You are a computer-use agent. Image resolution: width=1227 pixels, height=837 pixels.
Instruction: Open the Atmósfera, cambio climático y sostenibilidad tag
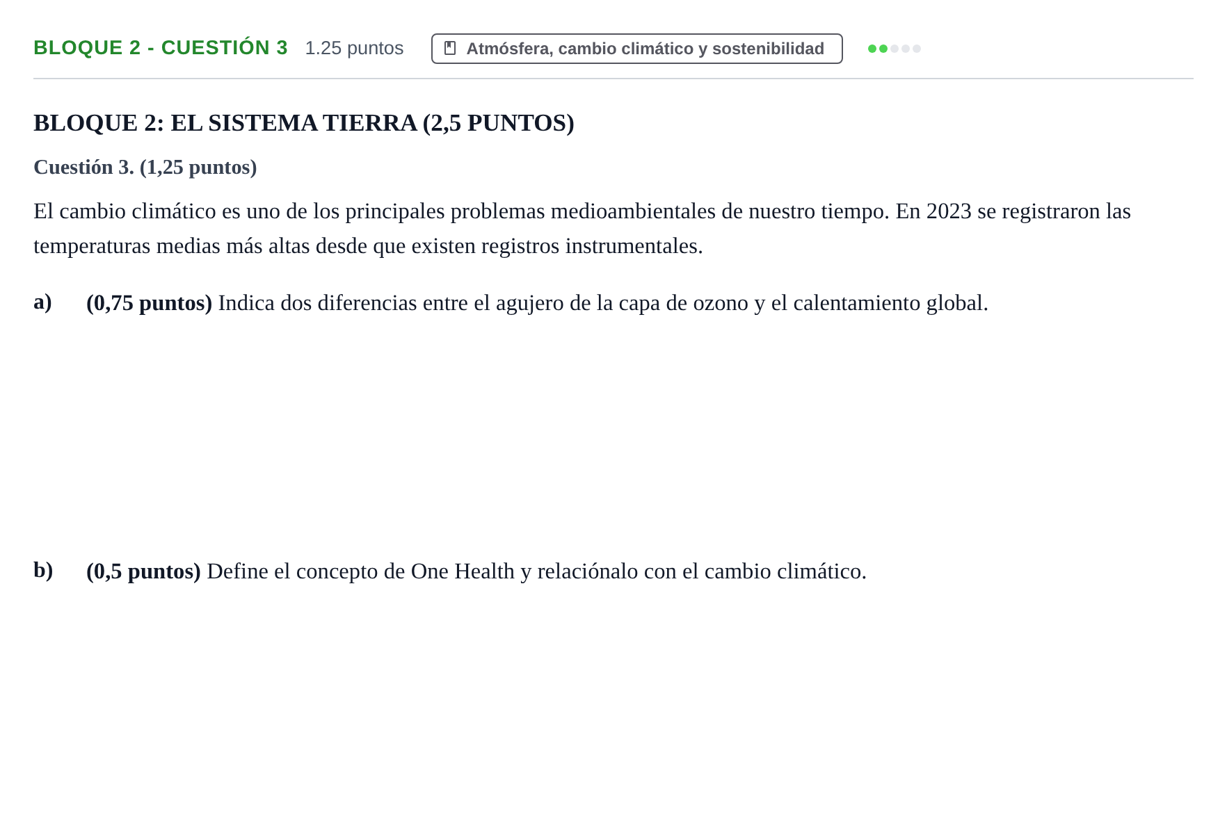coord(636,49)
